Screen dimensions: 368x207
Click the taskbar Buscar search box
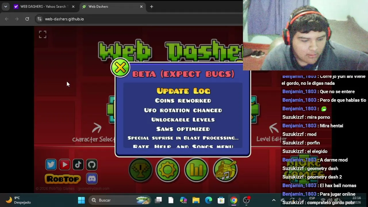tap(120, 200)
